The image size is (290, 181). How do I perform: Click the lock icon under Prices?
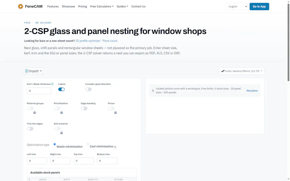click(115, 113)
